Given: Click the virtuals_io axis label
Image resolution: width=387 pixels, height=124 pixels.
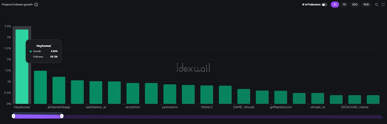Looking at the screenshot, I should tap(318, 107).
